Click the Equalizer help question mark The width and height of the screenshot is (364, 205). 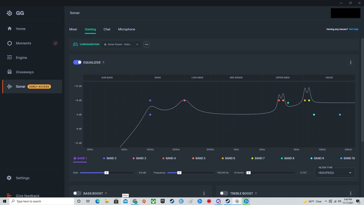[103, 63]
